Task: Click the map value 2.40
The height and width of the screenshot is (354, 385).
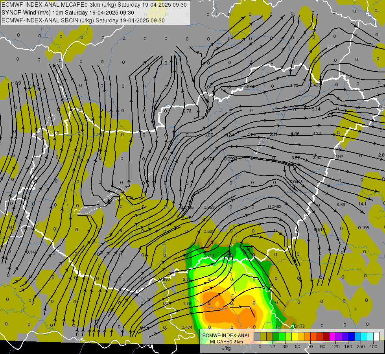Action: click(x=317, y=157)
